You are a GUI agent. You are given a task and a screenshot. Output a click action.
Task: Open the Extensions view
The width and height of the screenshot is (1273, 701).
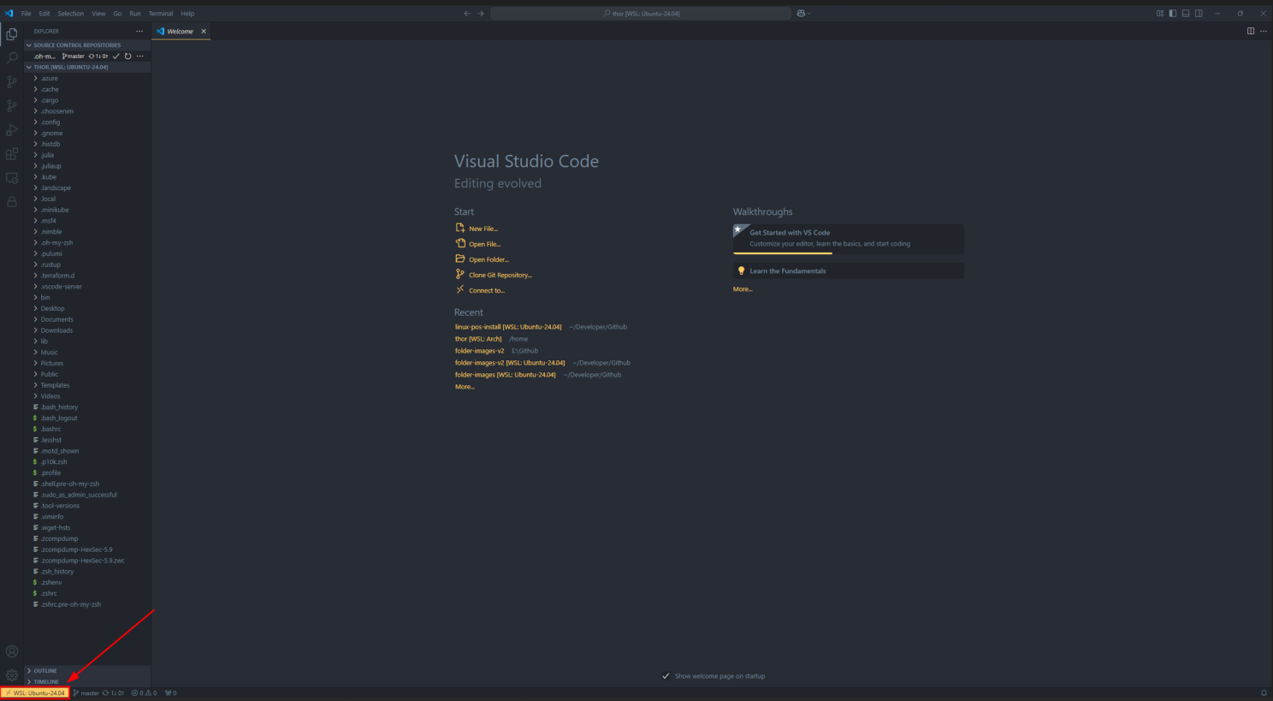point(12,154)
